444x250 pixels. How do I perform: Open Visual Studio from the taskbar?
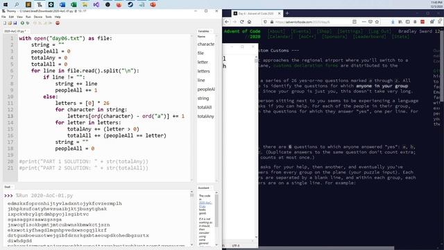tap(96, 5)
